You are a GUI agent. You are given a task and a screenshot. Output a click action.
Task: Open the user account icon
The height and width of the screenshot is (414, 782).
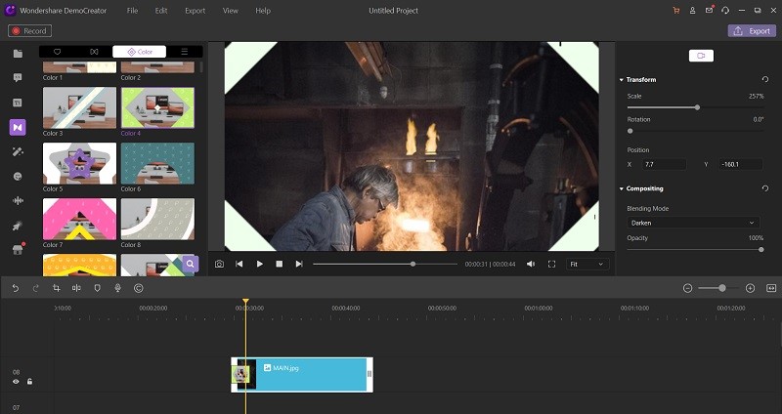[692, 11]
